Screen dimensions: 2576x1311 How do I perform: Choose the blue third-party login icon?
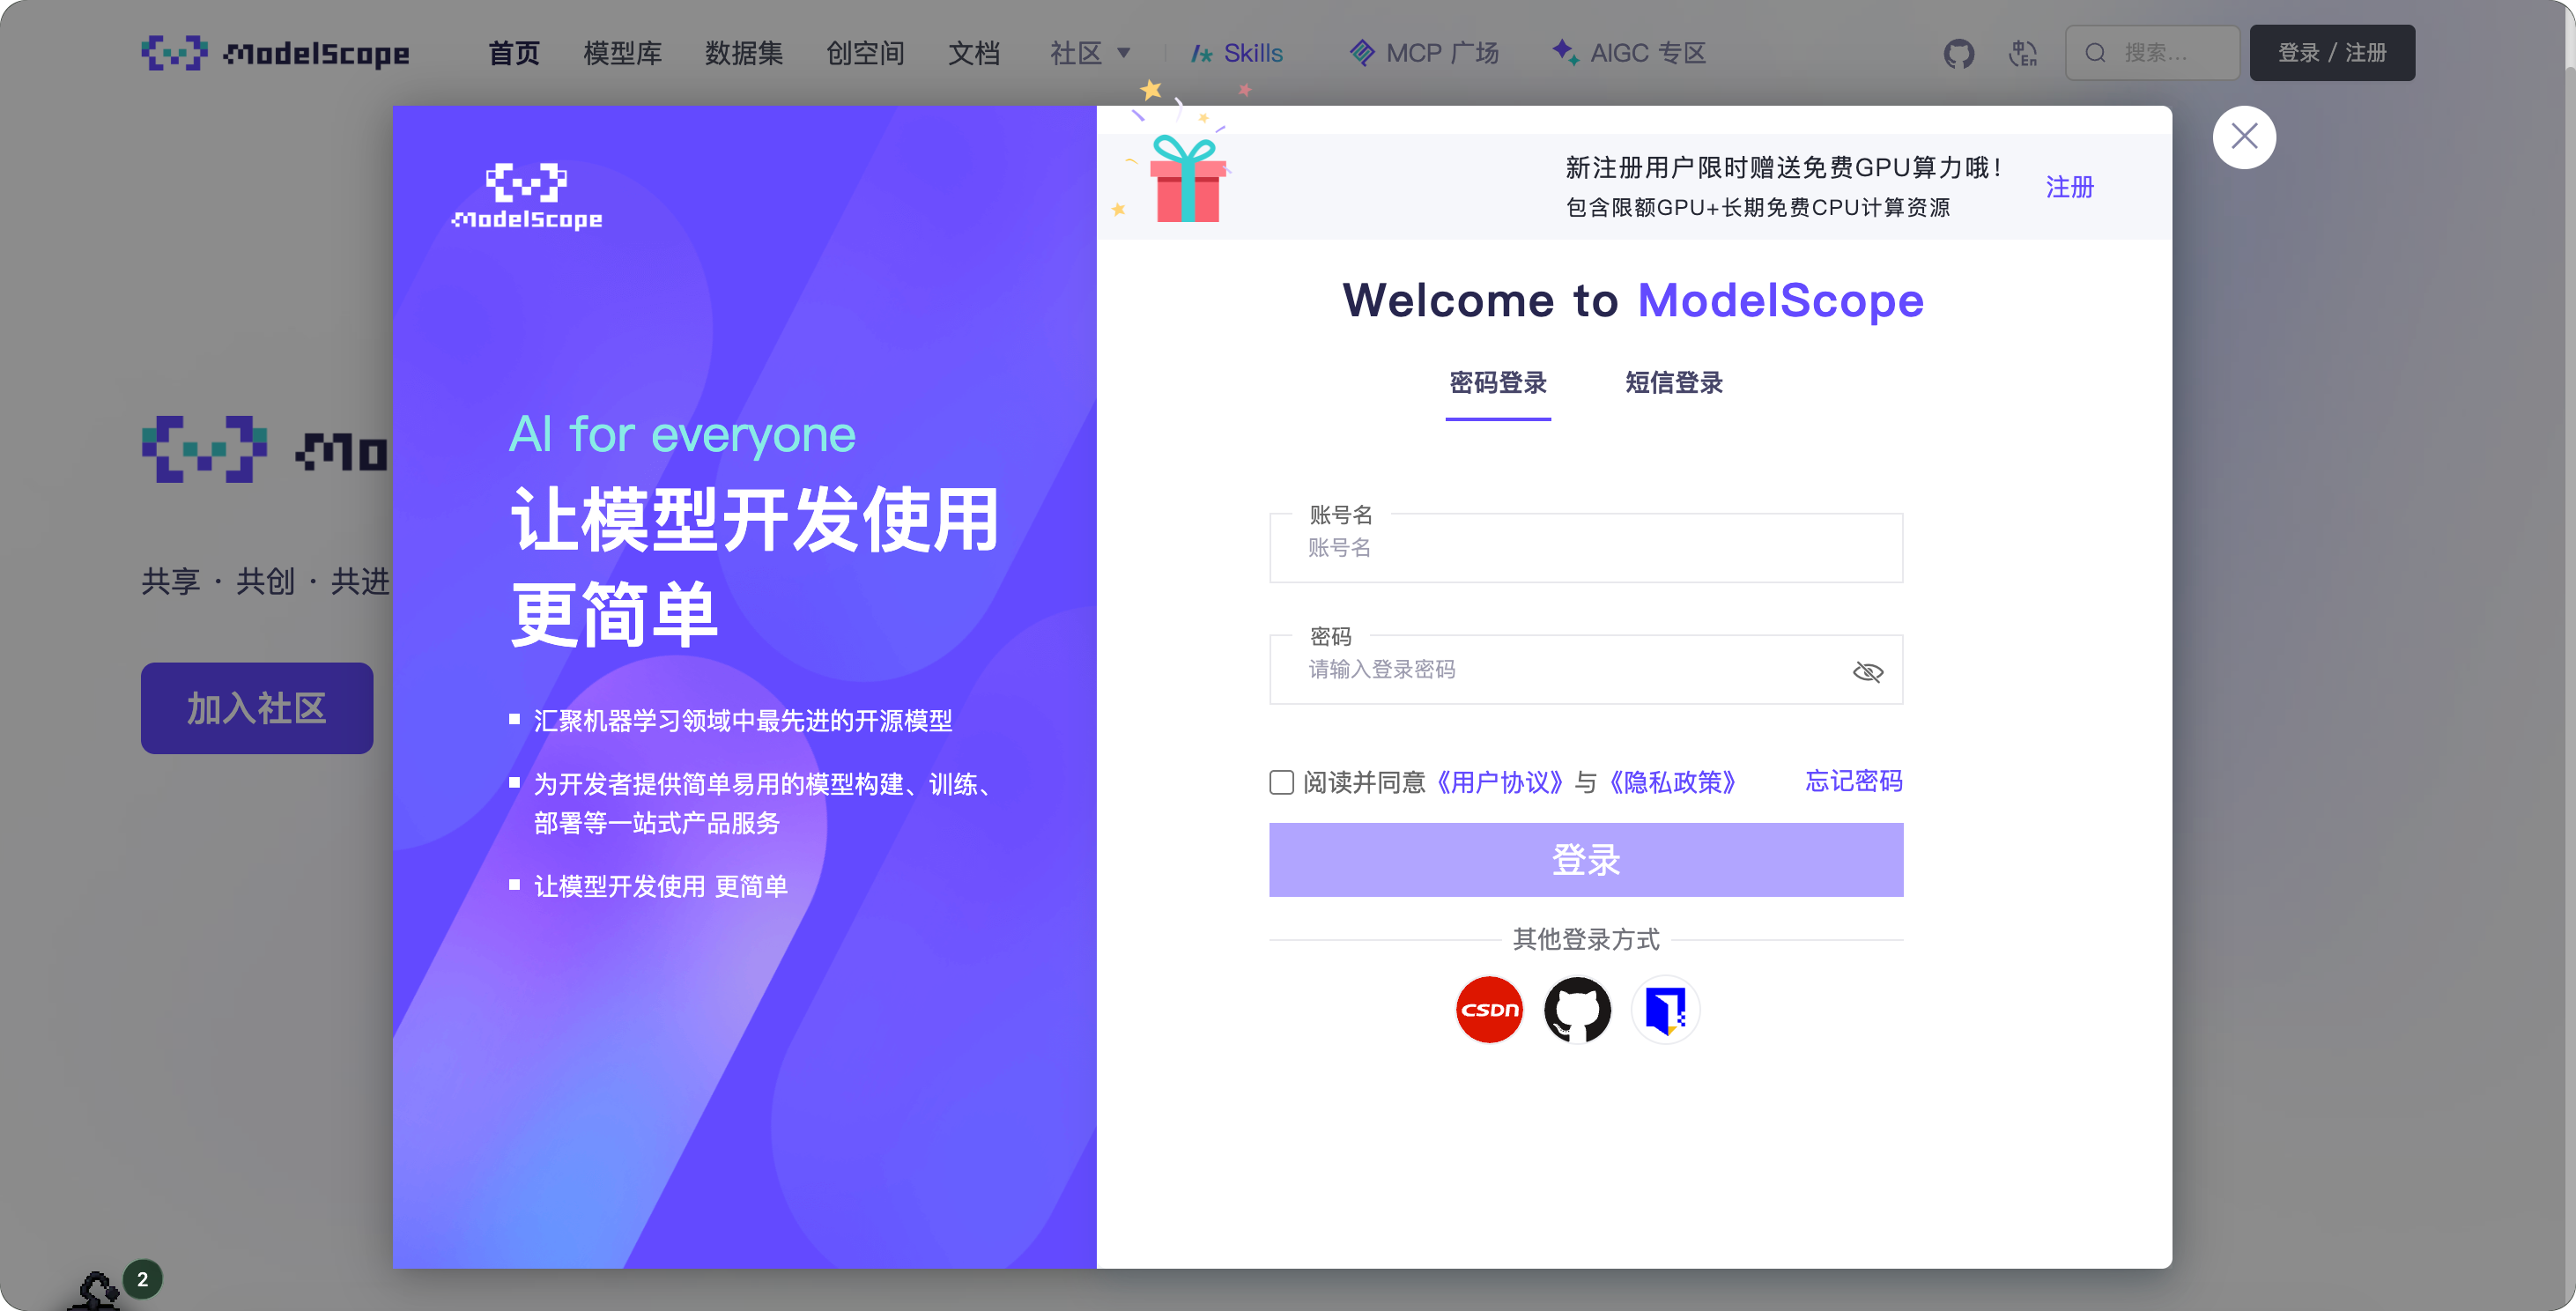tap(1665, 1009)
